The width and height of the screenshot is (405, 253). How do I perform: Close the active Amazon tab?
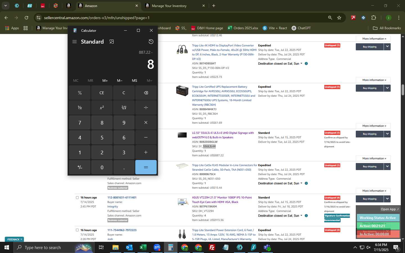click(137, 6)
